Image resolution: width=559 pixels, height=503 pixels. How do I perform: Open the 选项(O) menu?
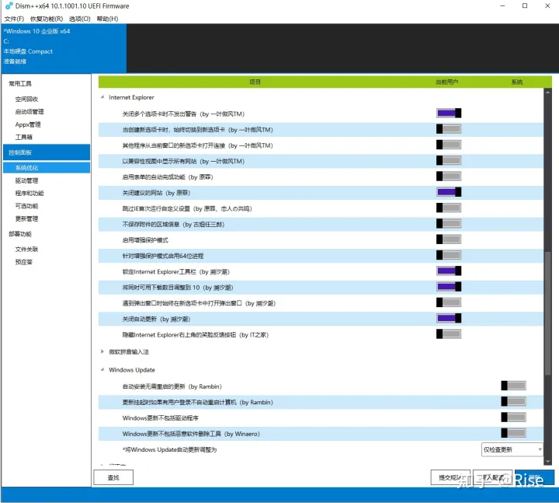79,19
